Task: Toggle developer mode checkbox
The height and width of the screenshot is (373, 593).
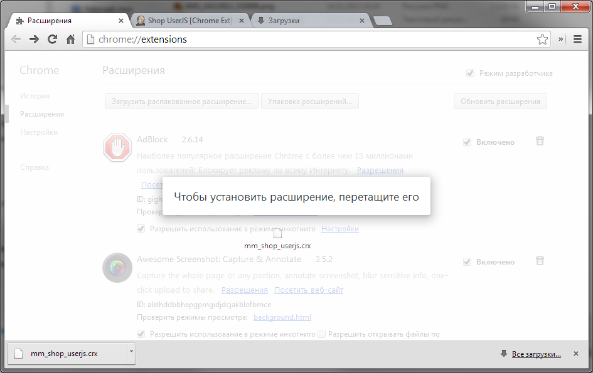Action: tap(470, 73)
